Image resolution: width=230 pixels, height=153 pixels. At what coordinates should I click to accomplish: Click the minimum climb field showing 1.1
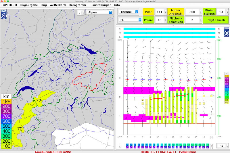click(221, 12)
